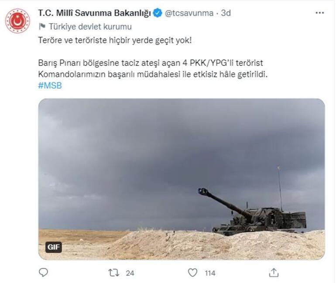Click the retweet count 24
The image size is (336, 283).
(x=130, y=273)
